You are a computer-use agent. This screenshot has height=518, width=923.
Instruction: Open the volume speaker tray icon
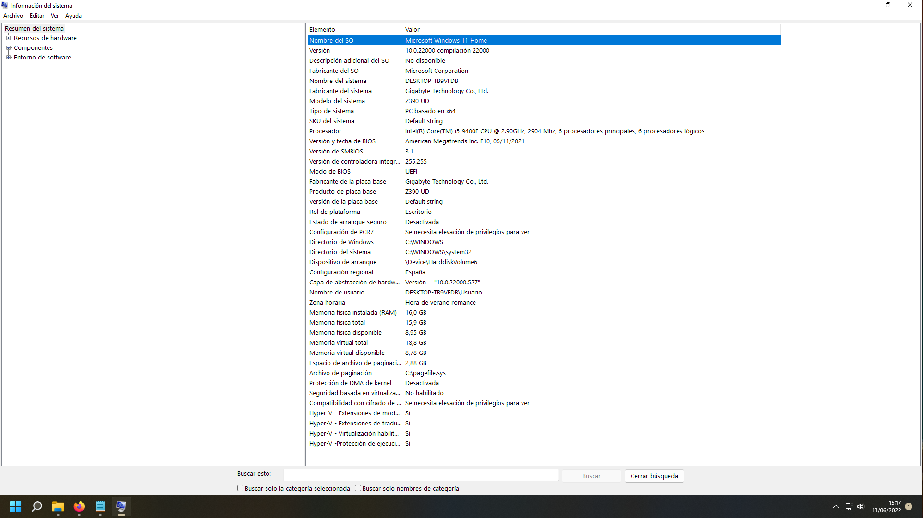pos(861,506)
